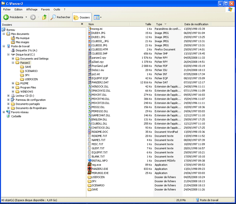Open the Outils menu
This screenshot has height=204, width=236.
(57, 9)
